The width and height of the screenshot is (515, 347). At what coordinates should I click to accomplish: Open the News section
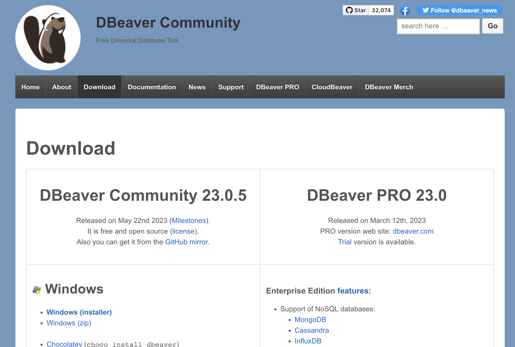coord(197,87)
